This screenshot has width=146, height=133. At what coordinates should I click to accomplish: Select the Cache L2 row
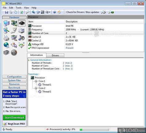pyautogui.click(x=86, y=41)
